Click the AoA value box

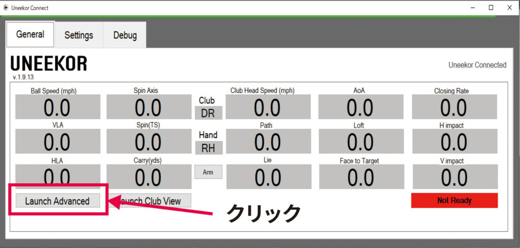pyautogui.click(x=361, y=107)
